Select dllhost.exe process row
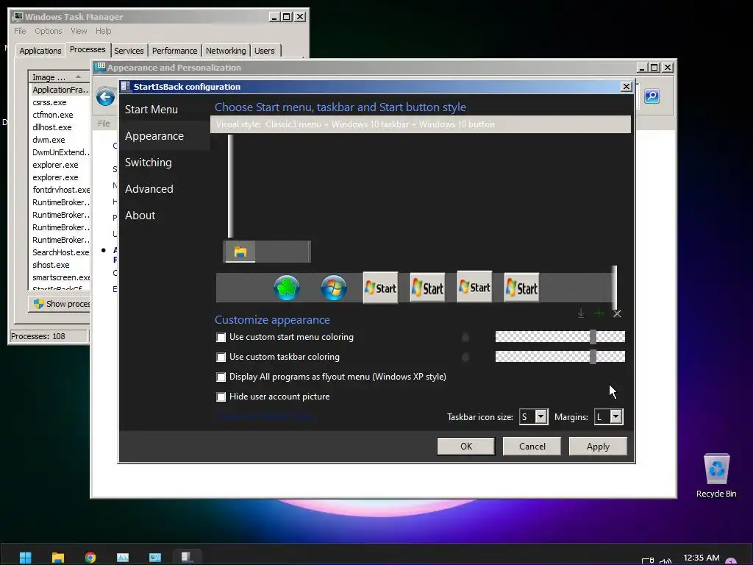 (60, 127)
